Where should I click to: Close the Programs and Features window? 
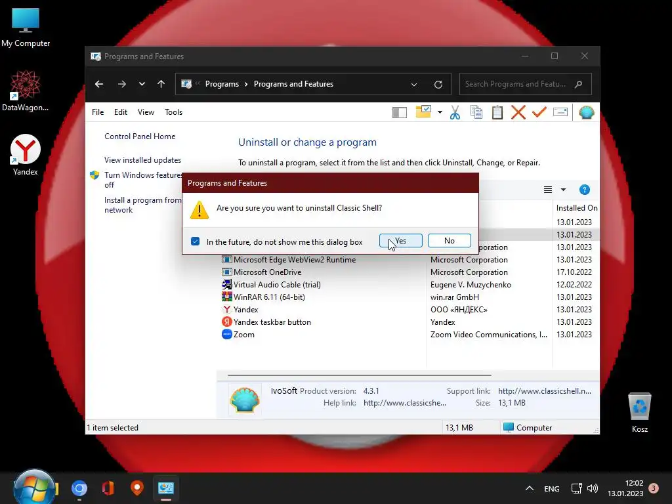(x=585, y=56)
